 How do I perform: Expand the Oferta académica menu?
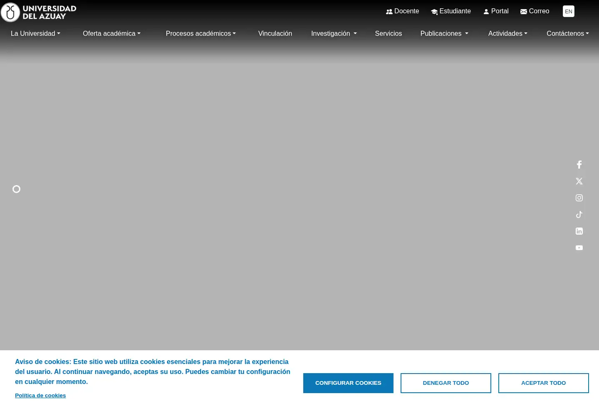point(111,34)
